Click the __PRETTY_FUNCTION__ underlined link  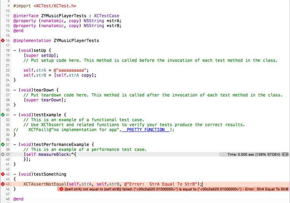click(145, 129)
